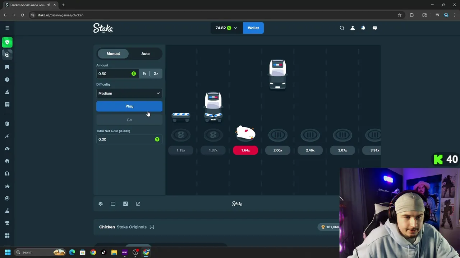Open the grid sidebar icon at bottom
This screenshot has height=258, width=460.
pos(7,235)
